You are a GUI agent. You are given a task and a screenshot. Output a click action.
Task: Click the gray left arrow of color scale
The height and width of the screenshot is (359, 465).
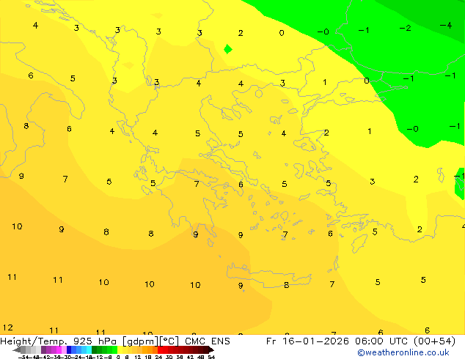pos(16,350)
